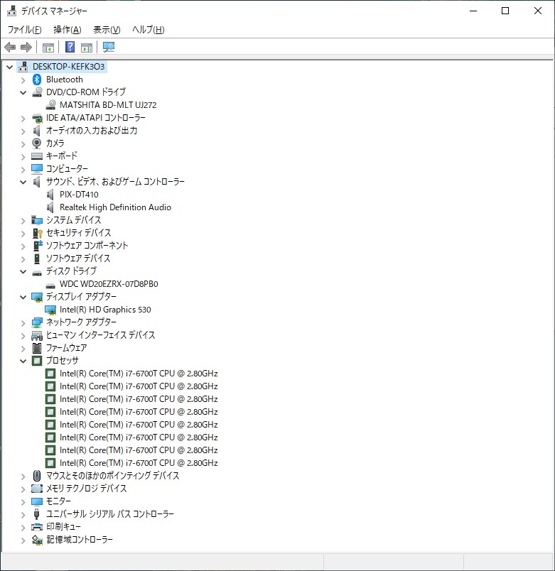Click the software components (ソフトウェア コンポーネント) icon
The height and width of the screenshot is (571, 555).
(x=38, y=246)
